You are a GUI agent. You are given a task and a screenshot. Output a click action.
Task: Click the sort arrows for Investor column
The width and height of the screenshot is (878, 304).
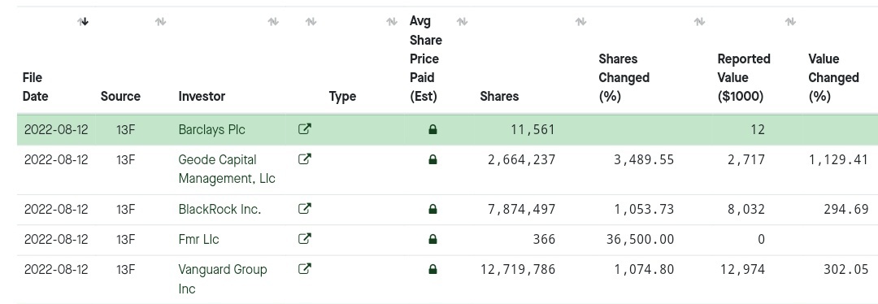pyautogui.click(x=273, y=22)
